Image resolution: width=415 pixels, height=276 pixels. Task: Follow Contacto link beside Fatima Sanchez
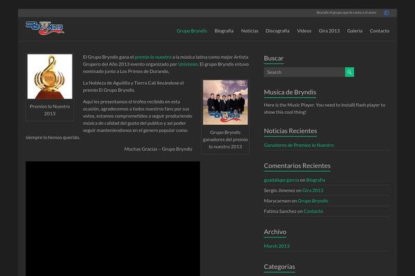pyautogui.click(x=313, y=211)
